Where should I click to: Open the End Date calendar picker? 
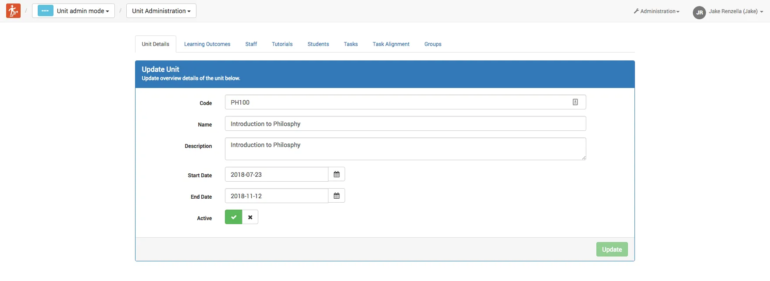click(337, 196)
